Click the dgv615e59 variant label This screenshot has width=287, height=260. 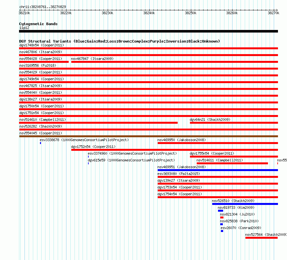coord(131,160)
